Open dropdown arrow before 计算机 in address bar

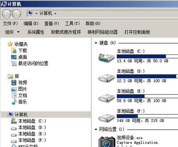pos(36,13)
